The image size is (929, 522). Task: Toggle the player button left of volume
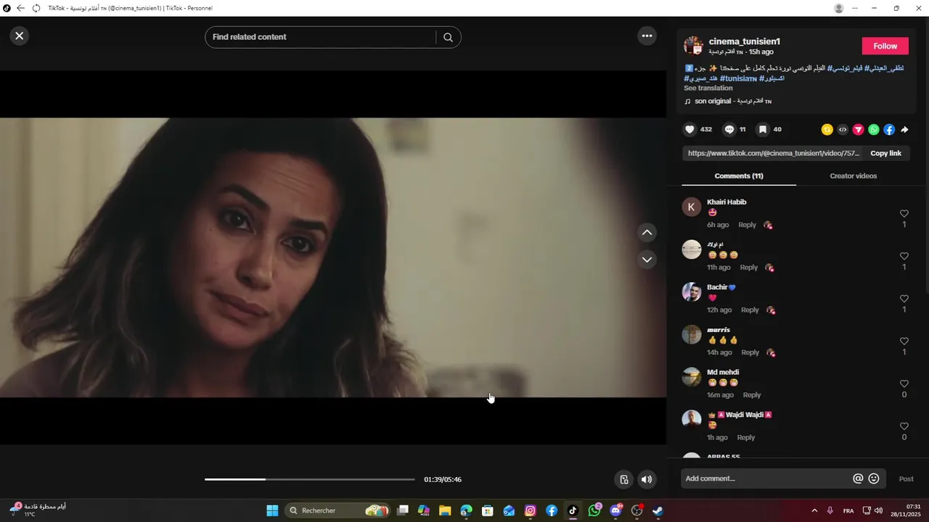coord(623,479)
